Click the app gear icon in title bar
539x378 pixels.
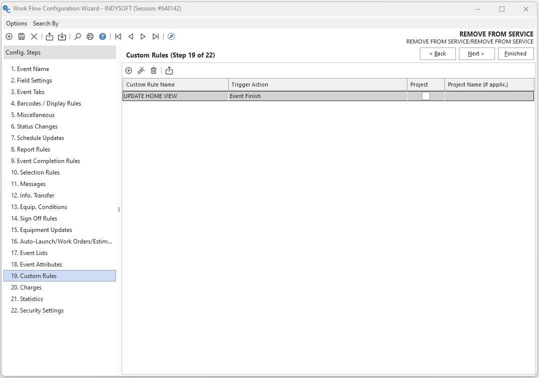[x=6, y=8]
